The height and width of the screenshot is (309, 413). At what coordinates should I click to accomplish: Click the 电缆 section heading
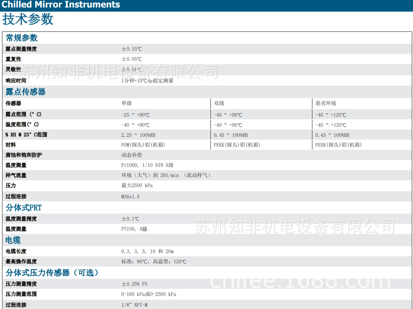[13, 240]
